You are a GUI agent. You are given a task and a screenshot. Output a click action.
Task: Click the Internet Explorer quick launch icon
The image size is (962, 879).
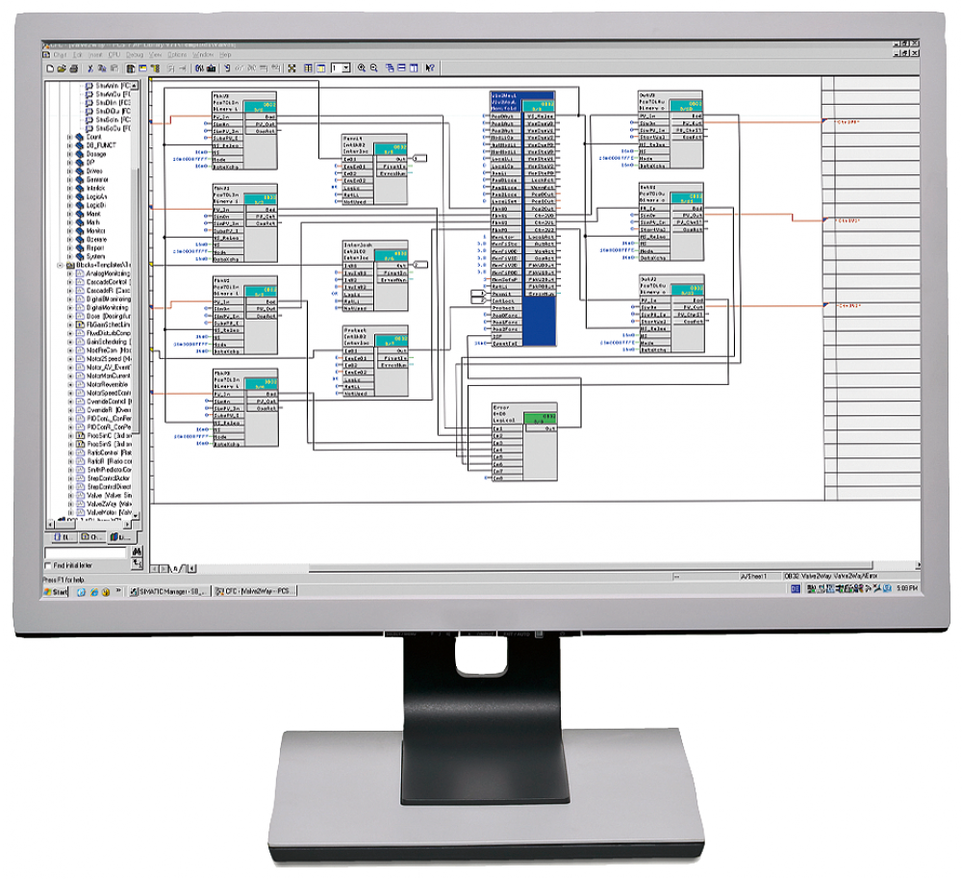[94, 592]
